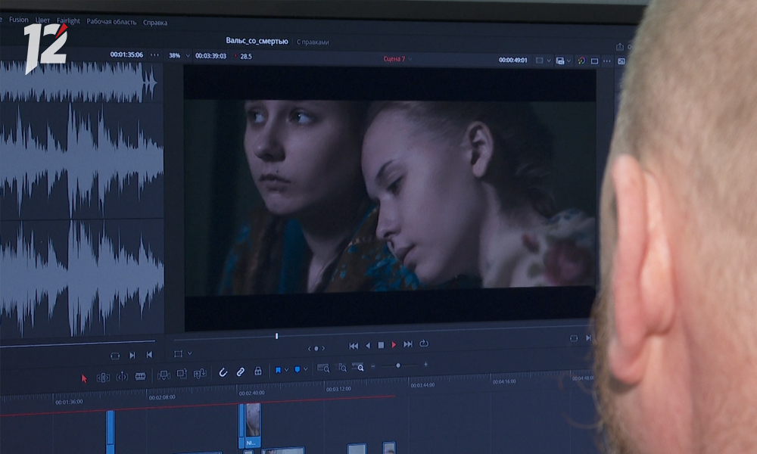Jump to first frame in timeline viewer
Viewport: 757px width, 454px height.
(x=354, y=346)
